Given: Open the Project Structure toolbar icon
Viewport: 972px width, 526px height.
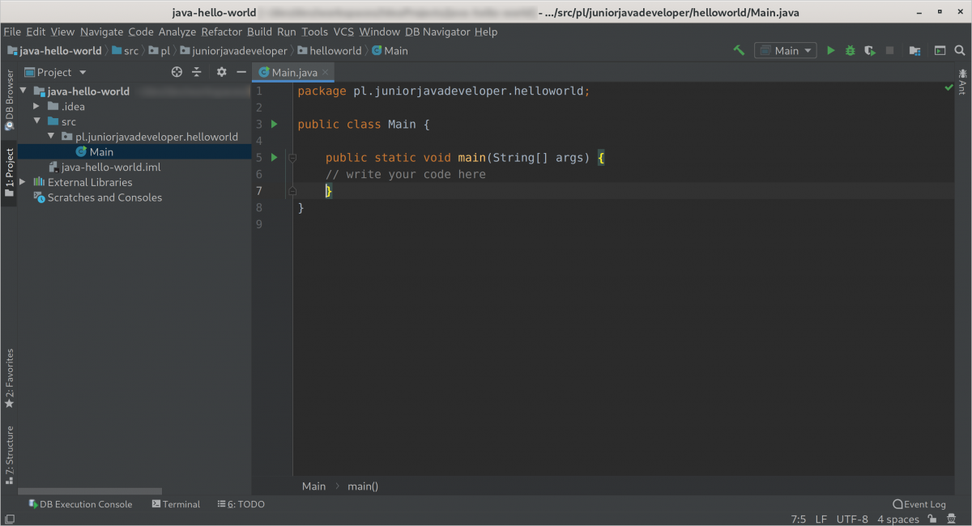Looking at the screenshot, I should [x=914, y=50].
